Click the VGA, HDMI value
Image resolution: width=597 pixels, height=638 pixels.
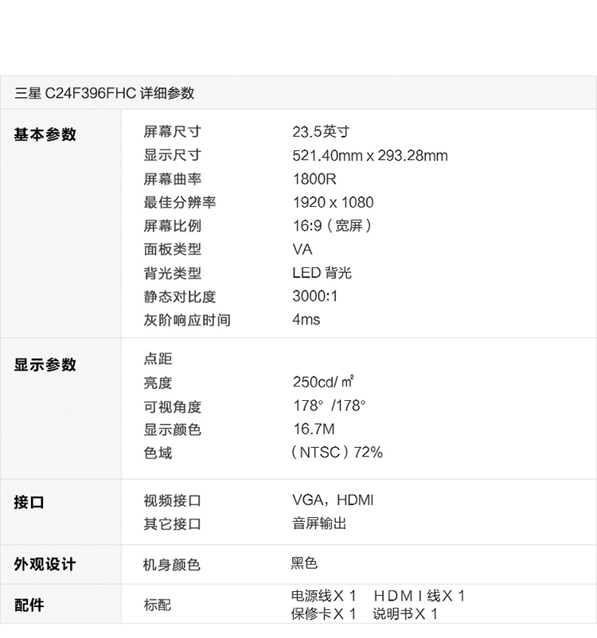click(x=333, y=500)
